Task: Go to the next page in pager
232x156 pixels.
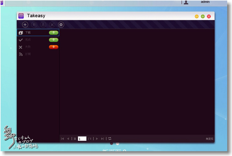Action: [x=97, y=139]
